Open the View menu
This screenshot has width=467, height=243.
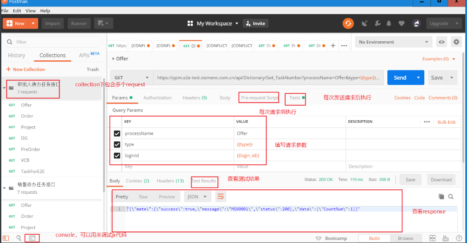(30, 11)
